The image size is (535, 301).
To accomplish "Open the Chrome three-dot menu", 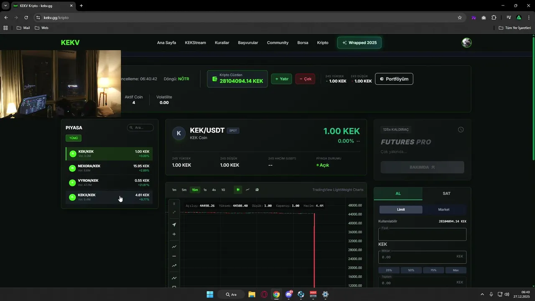I will pyautogui.click(x=529, y=18).
